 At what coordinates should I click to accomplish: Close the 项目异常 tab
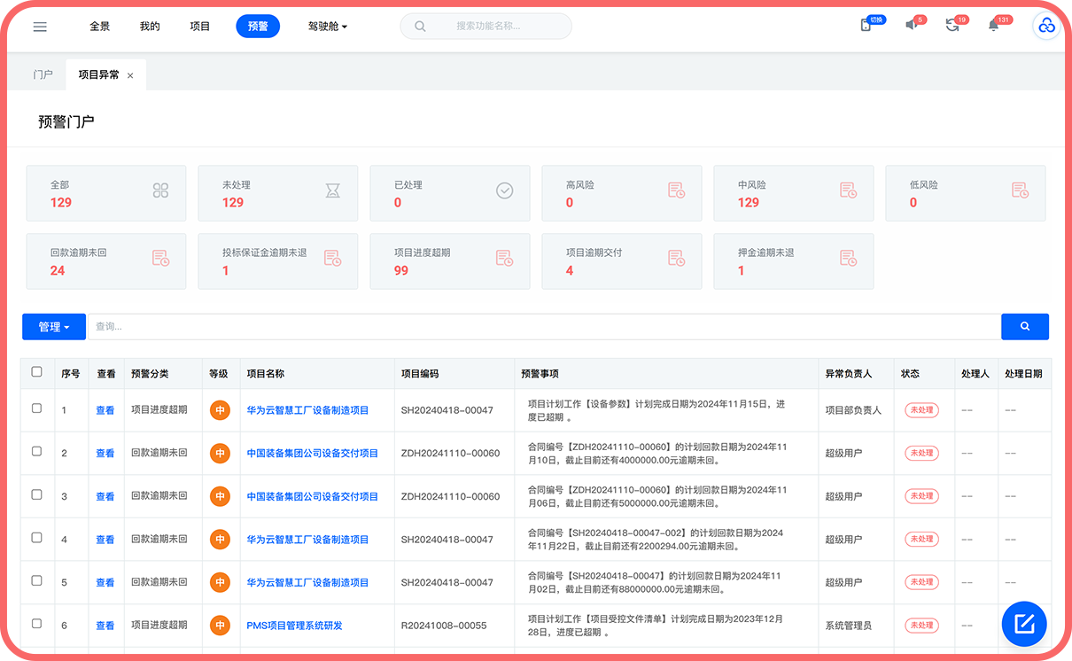coord(130,76)
